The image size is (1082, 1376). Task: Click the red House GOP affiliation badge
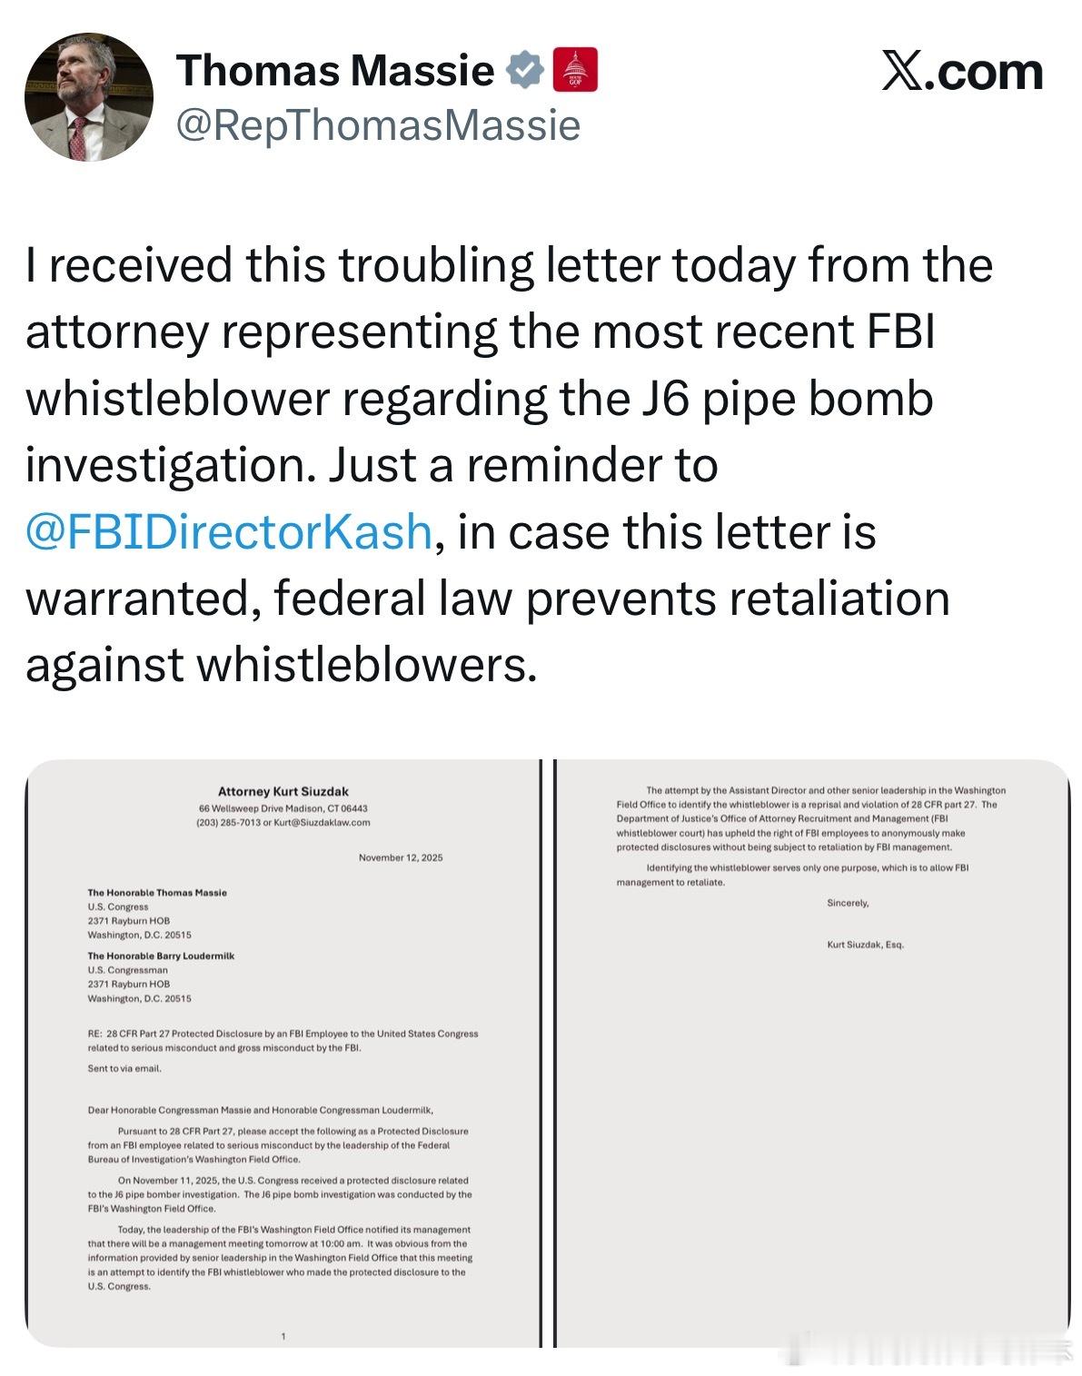tap(575, 71)
